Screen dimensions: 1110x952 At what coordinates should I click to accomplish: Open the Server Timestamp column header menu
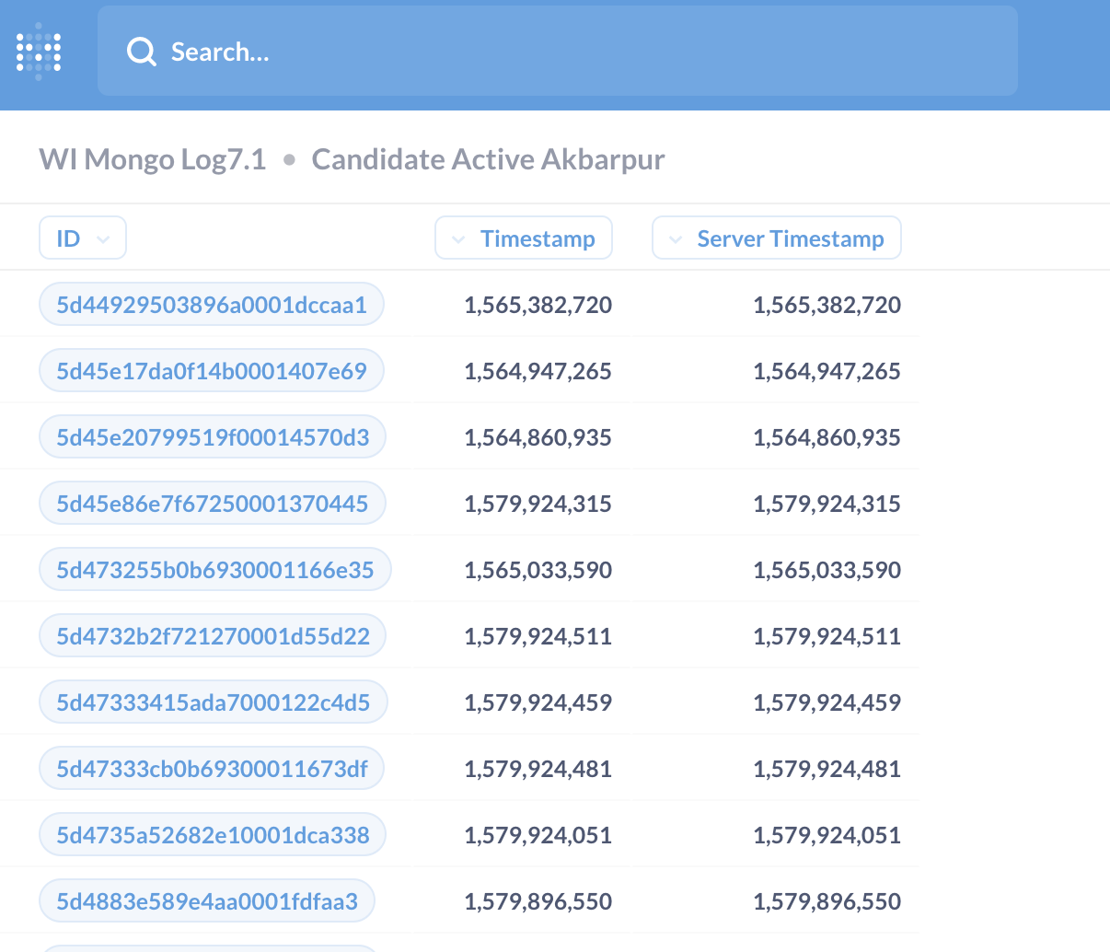[777, 238]
